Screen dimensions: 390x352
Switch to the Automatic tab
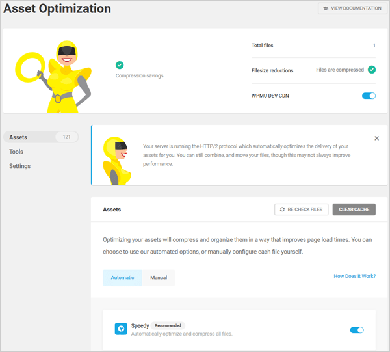122,278
